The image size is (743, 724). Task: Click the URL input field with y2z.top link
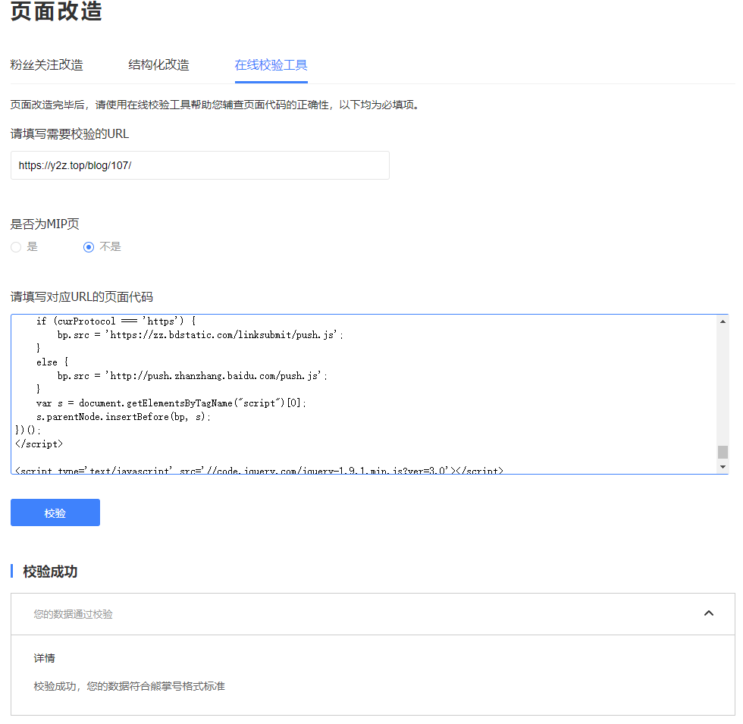(200, 165)
